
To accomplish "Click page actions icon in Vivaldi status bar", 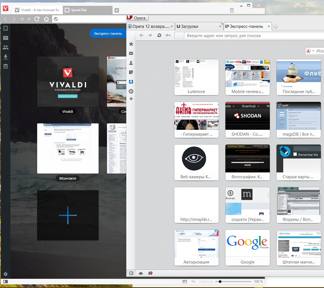I will click(193, 281).
